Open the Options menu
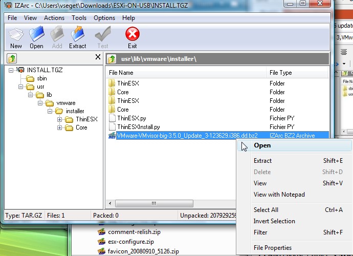This screenshot has height=256, width=353. [x=104, y=18]
